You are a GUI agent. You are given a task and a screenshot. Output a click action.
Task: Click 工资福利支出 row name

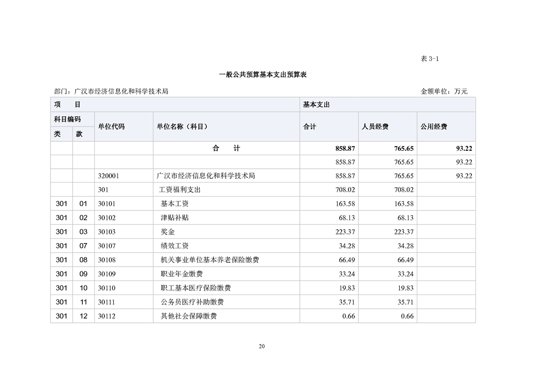[x=180, y=190]
